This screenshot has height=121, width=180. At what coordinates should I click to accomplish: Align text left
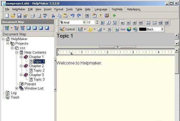point(122,22)
